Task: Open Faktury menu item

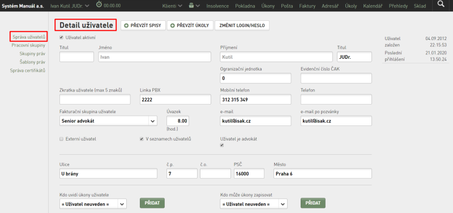Action: [307, 6]
